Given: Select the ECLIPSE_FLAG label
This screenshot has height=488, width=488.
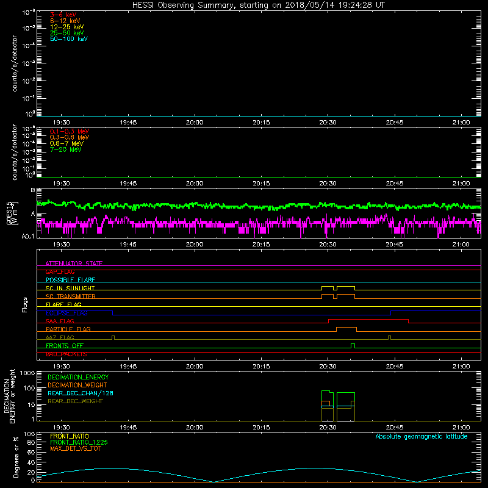Looking at the screenshot, I should [66, 313].
